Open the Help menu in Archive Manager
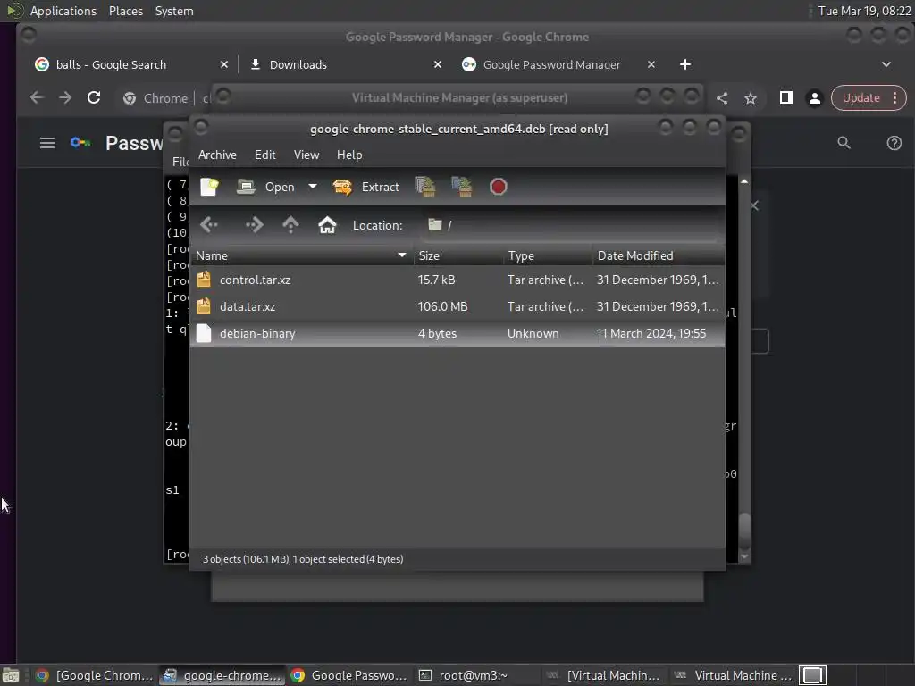915x686 pixels. tap(349, 155)
